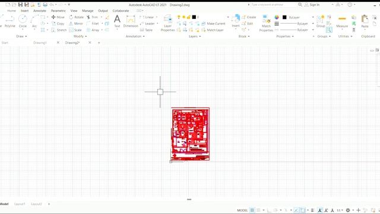Expand the Block panel
Screen dimensions: 380x214
244,36
